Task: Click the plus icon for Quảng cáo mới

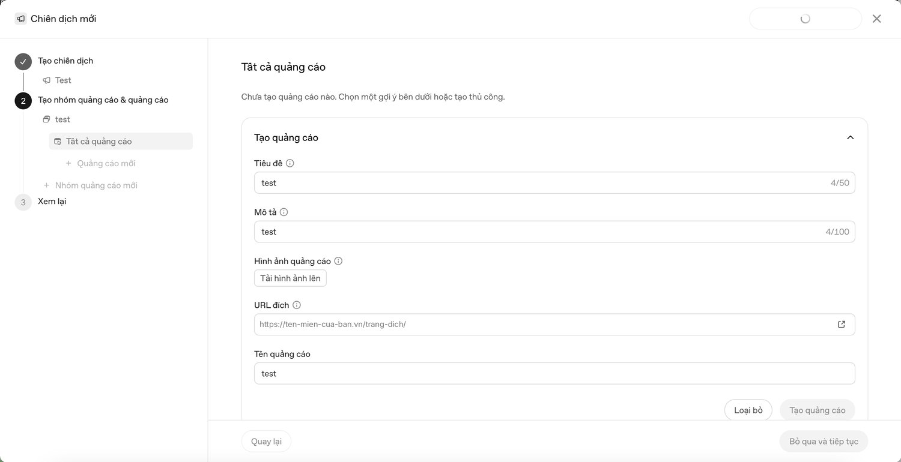Action: pyautogui.click(x=68, y=163)
